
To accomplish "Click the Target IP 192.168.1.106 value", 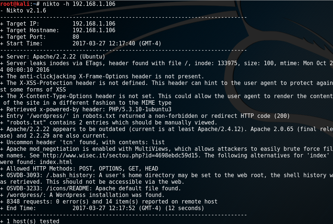I will click(94, 23).
